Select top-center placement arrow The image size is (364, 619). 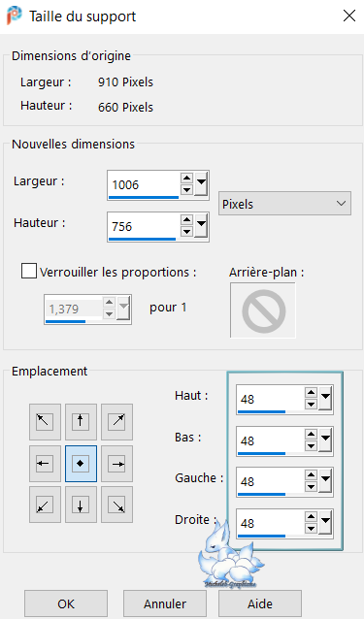pyautogui.click(x=81, y=422)
